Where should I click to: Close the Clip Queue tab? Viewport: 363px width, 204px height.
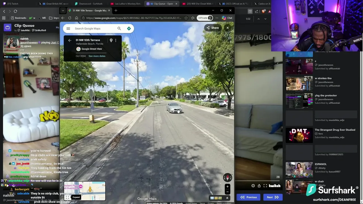176,4
